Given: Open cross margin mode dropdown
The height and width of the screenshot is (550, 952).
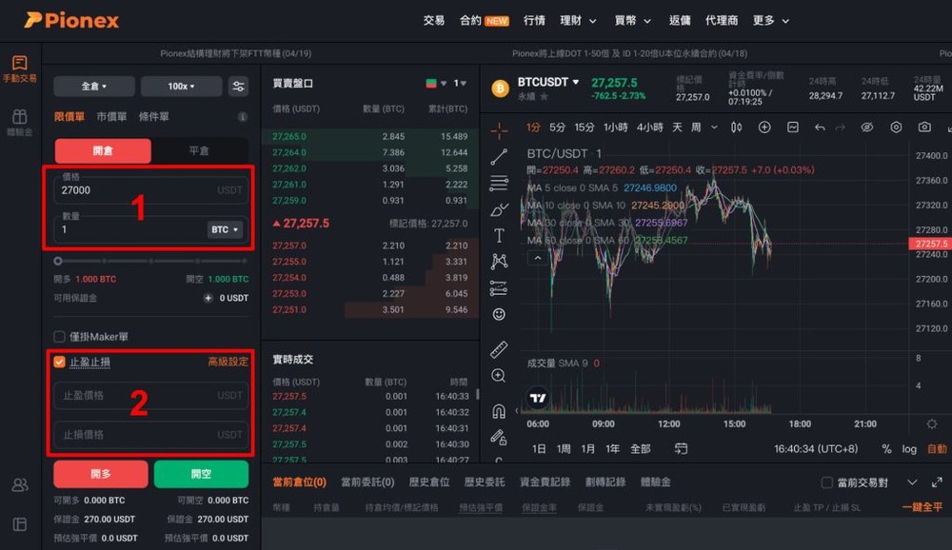Looking at the screenshot, I should [x=94, y=87].
